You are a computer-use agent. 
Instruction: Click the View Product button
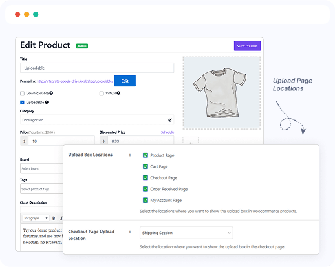coord(247,46)
